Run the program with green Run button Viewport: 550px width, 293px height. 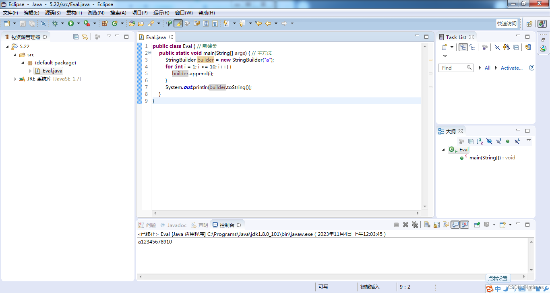tap(71, 23)
